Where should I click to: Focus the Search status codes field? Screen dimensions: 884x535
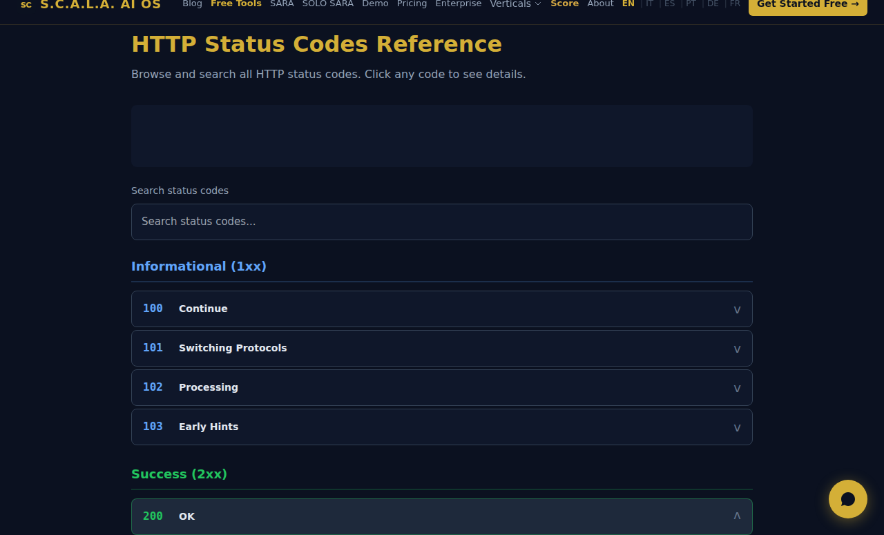coord(442,222)
